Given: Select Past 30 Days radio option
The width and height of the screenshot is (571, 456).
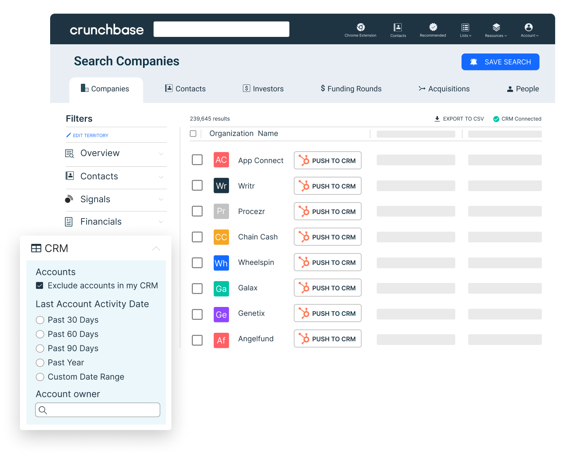Looking at the screenshot, I should tap(40, 320).
